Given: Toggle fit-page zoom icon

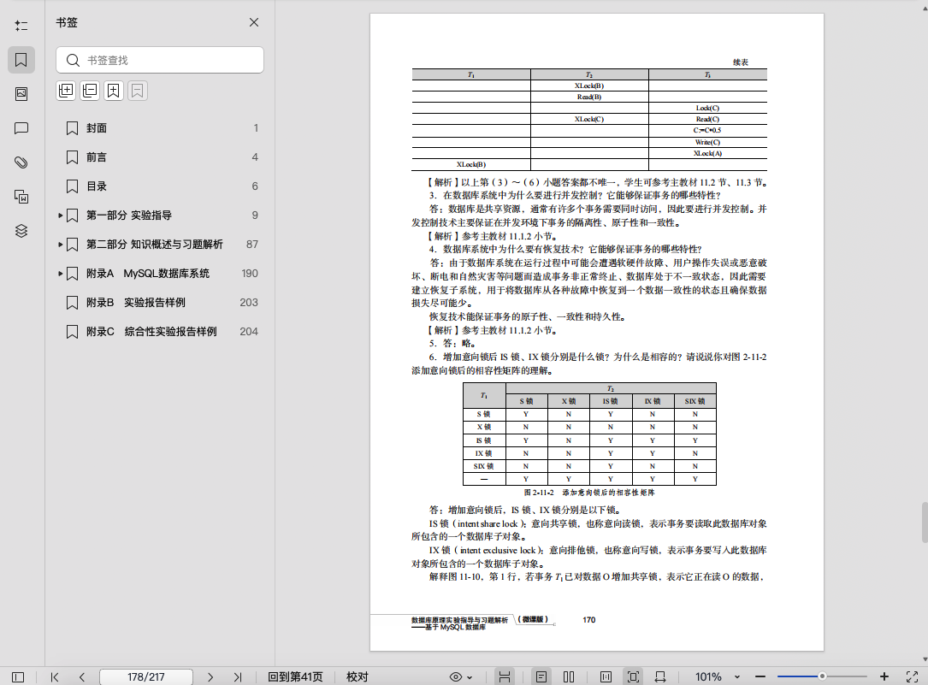Looking at the screenshot, I should coord(633,676).
